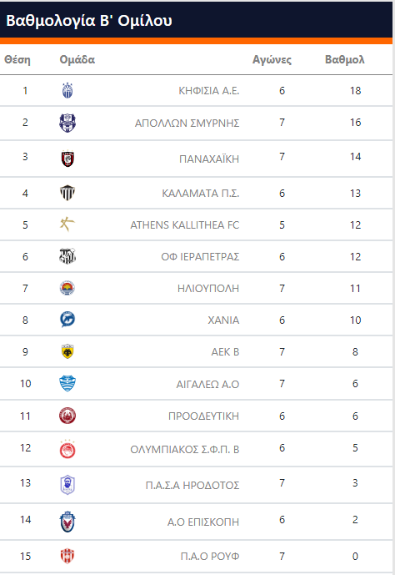Click the ΗΛΙΟΥΠΟΛΗ round sun emblem
Image resolution: width=395 pixels, height=575 pixels.
pos(67,288)
